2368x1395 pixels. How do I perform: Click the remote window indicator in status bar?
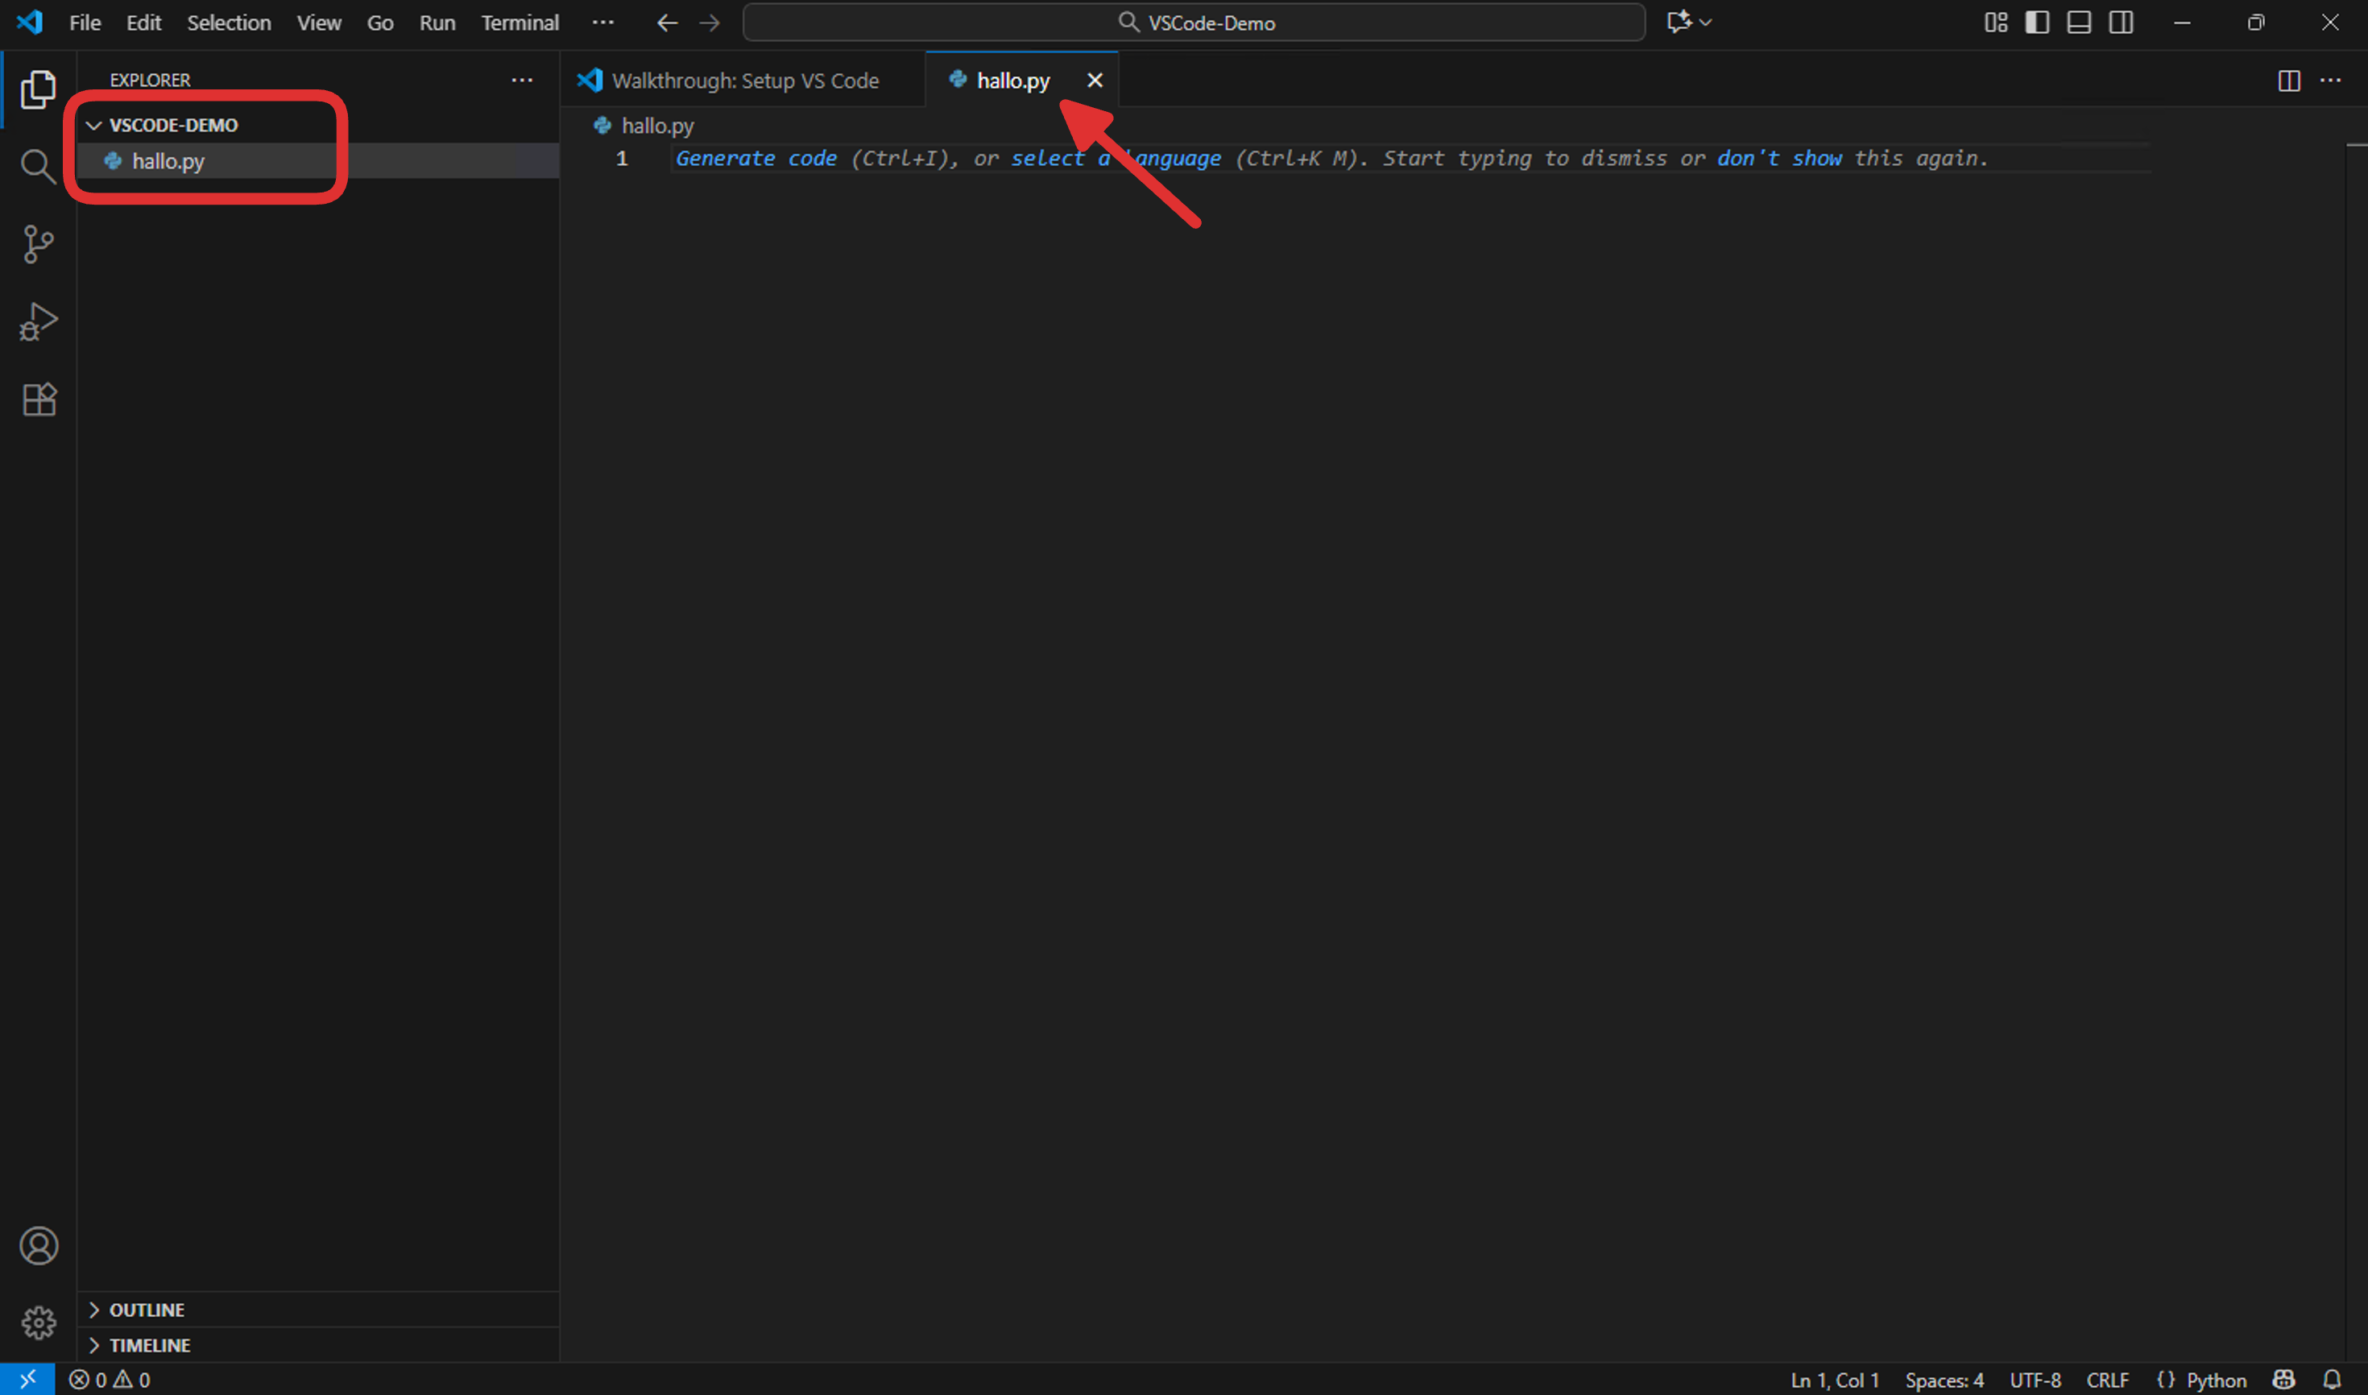[27, 1379]
